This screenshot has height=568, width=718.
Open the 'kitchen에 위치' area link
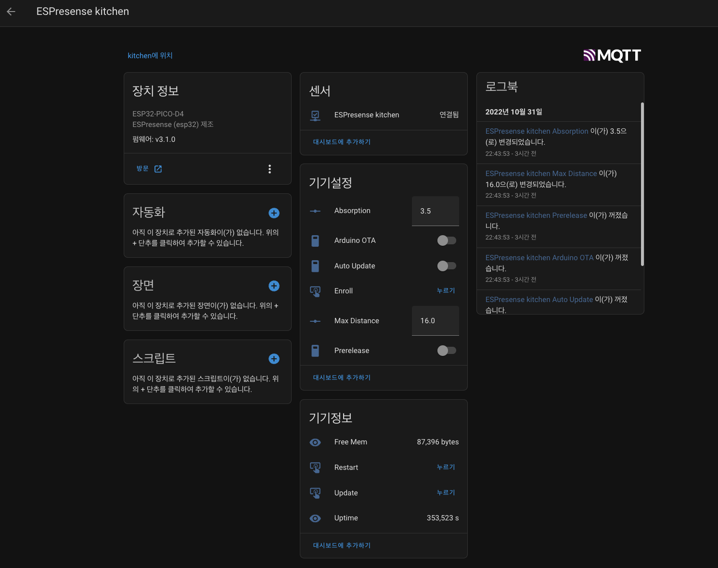click(x=150, y=56)
